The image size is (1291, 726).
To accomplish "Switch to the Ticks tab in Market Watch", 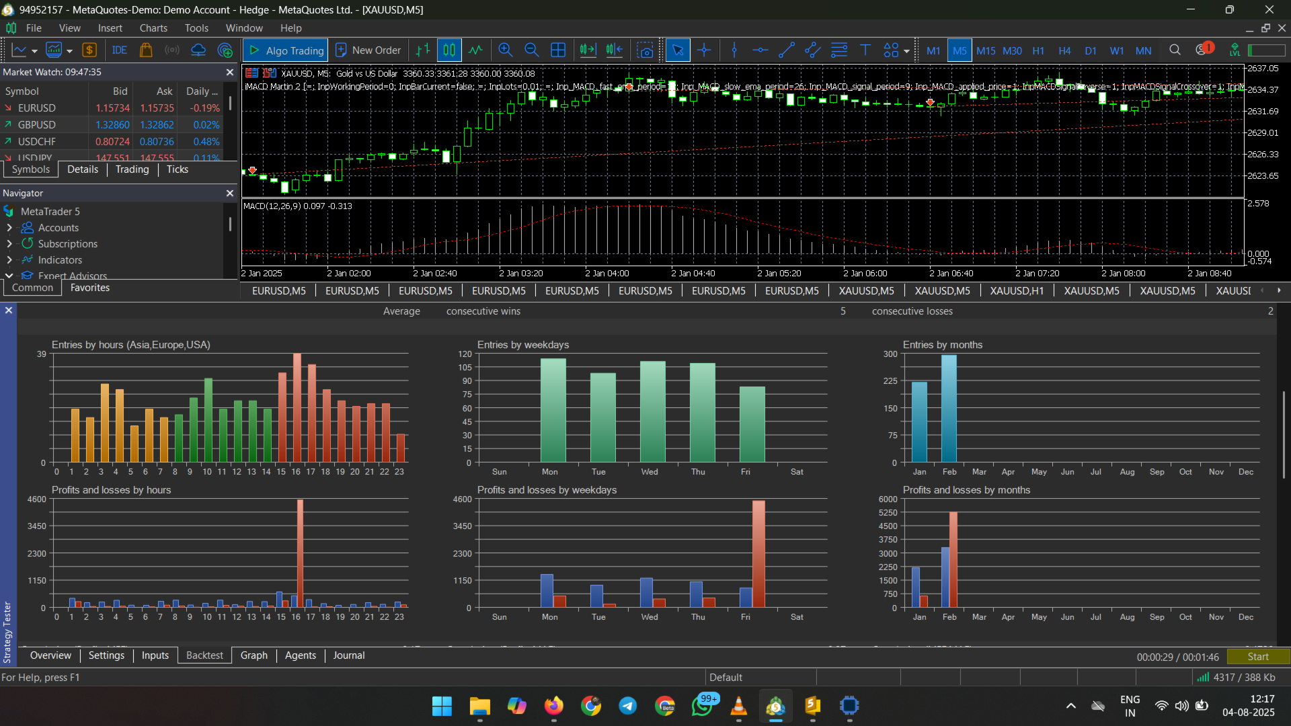I will (x=178, y=169).
